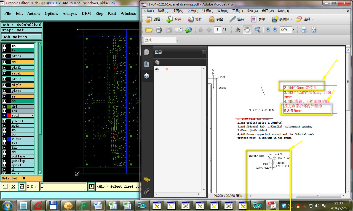The image size is (353, 211).
Task: Expand the layers panel gear options dropdown
Action: [x=158, y=62]
